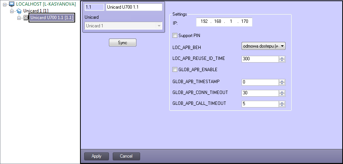Click the Unicard 1 layers icon
The image size is (343, 164).
tap(19, 11)
